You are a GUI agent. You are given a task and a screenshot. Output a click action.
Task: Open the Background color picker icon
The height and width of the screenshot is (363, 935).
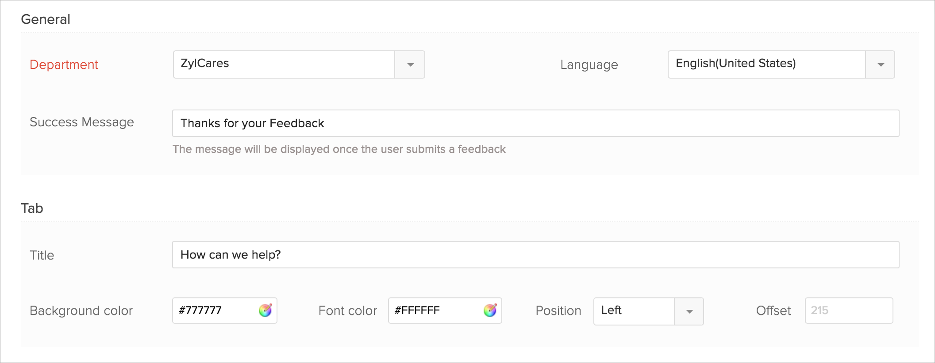click(x=265, y=310)
